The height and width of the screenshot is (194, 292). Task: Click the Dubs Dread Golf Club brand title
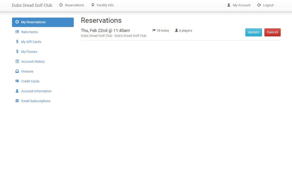coord(32,5)
